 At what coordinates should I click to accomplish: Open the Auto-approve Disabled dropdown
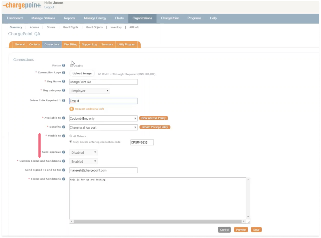click(x=84, y=153)
